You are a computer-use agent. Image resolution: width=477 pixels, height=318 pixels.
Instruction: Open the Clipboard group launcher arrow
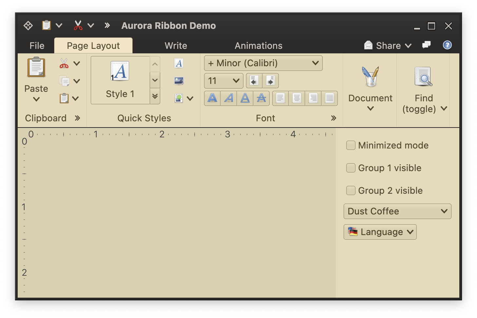tap(77, 118)
